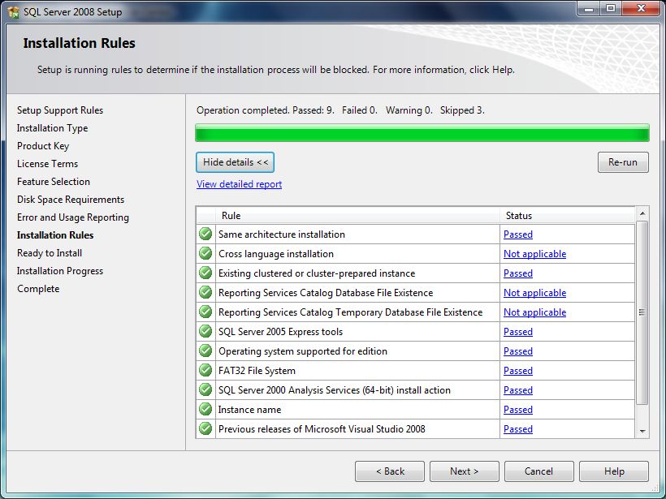Open Passed status for FAT32 File System
Screen dimensions: 666x499
pos(517,371)
